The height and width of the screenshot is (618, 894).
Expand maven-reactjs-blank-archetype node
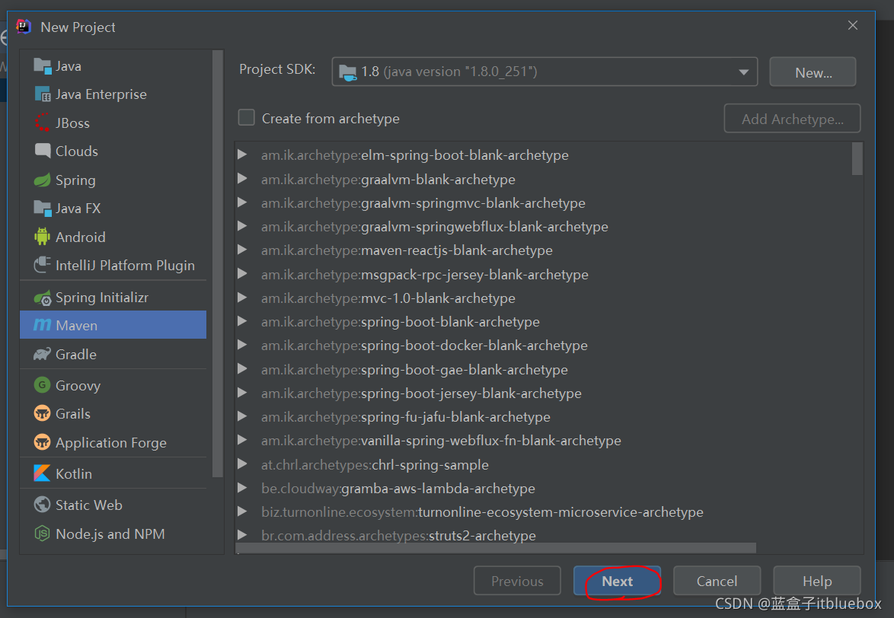click(x=242, y=250)
